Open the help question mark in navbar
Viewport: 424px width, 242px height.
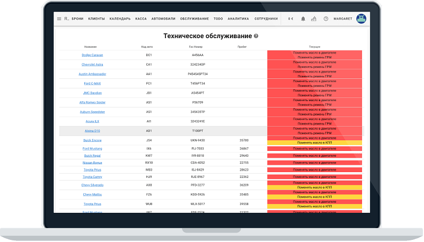point(326,19)
